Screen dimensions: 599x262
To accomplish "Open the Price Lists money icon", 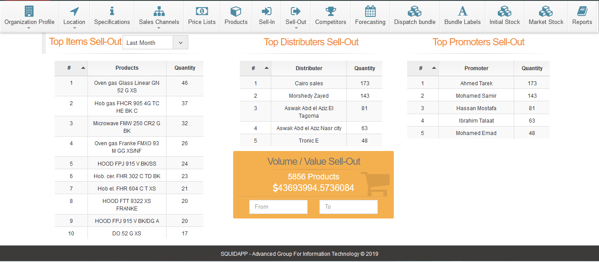I will click(x=202, y=11).
